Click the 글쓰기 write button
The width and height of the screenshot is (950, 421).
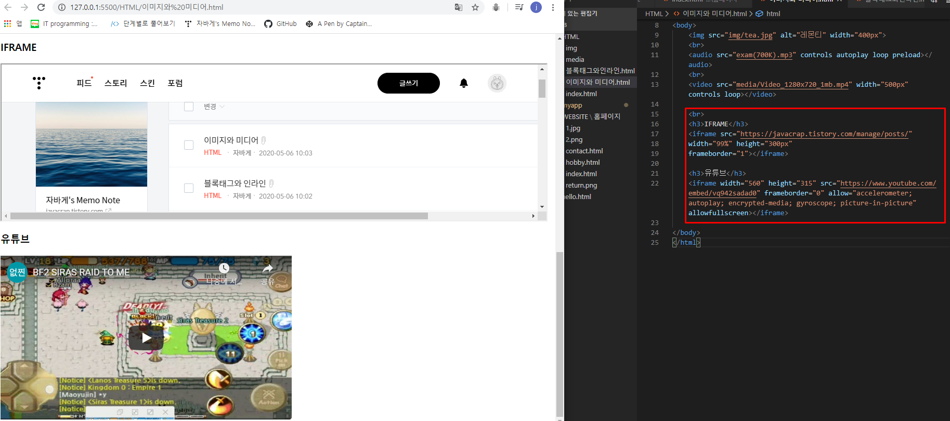(x=409, y=83)
